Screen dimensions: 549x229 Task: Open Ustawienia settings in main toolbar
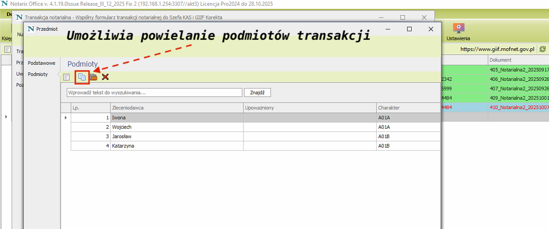tap(459, 32)
